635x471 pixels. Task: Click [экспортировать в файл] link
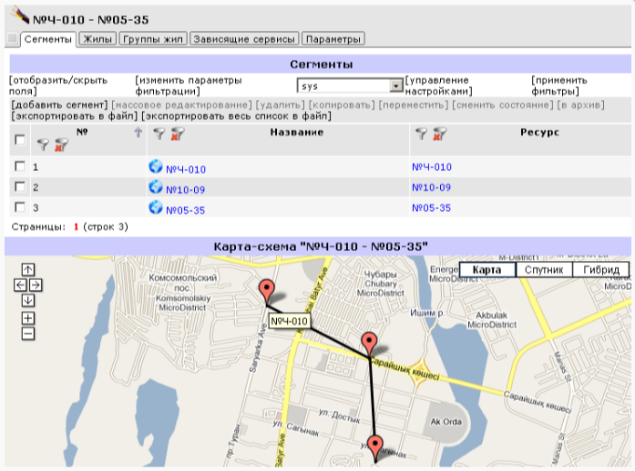point(75,116)
